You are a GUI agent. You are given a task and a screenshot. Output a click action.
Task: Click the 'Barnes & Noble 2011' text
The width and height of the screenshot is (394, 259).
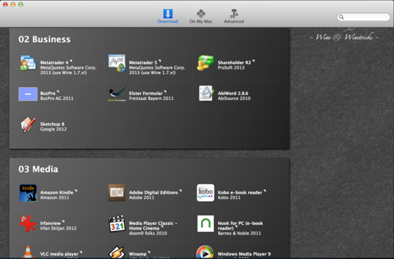click(x=239, y=233)
